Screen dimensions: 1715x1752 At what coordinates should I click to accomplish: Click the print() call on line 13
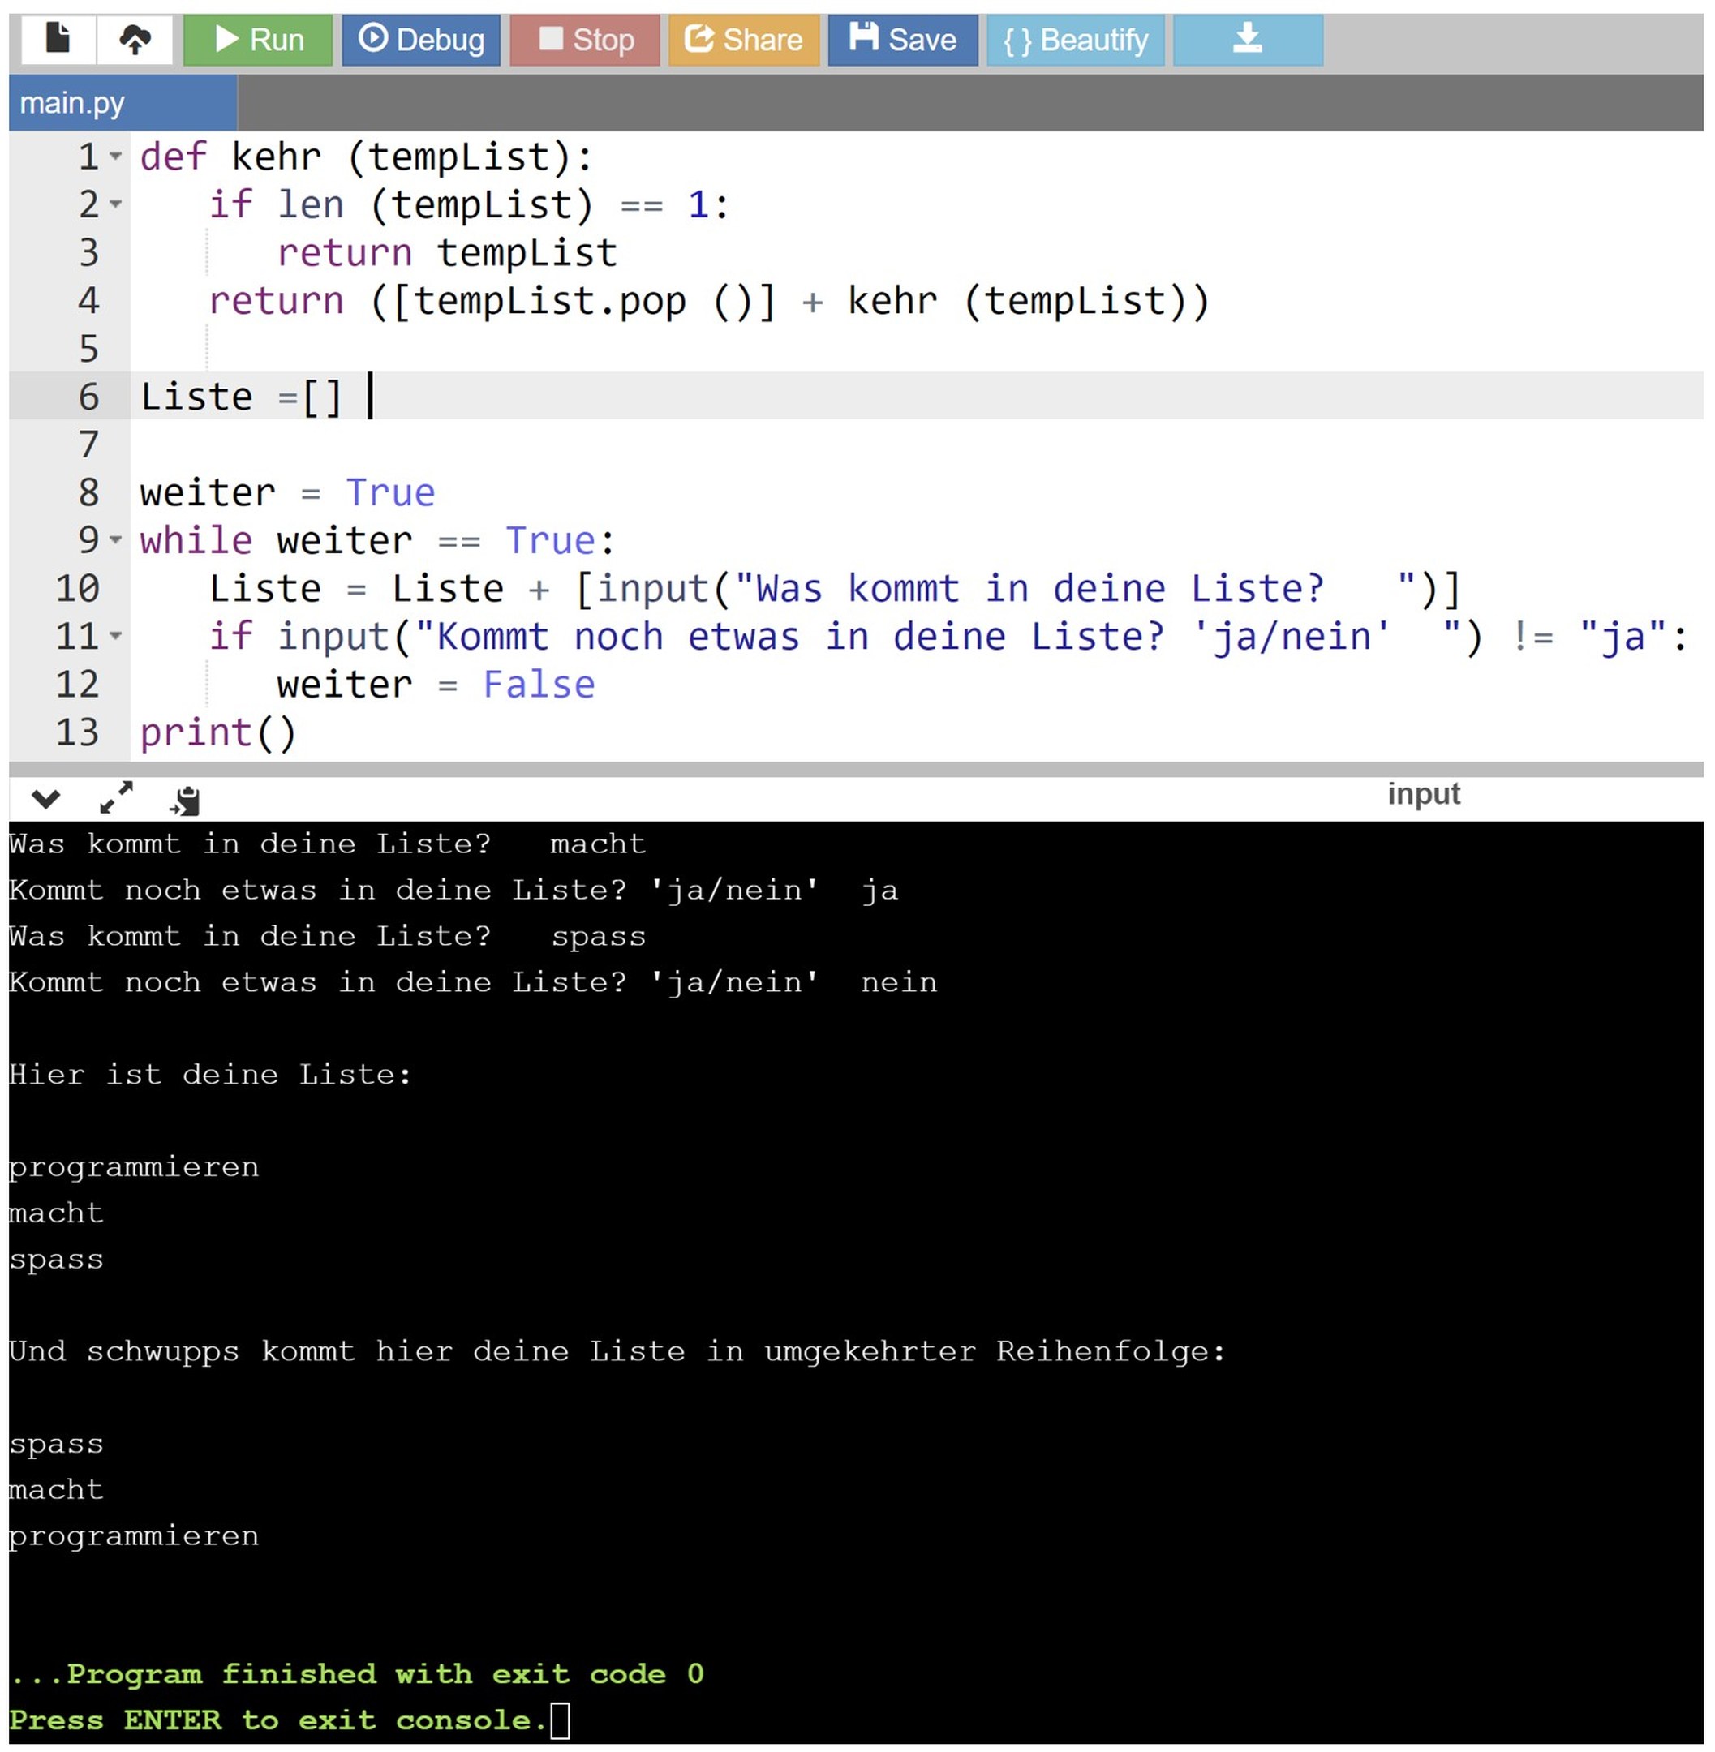click(x=218, y=733)
